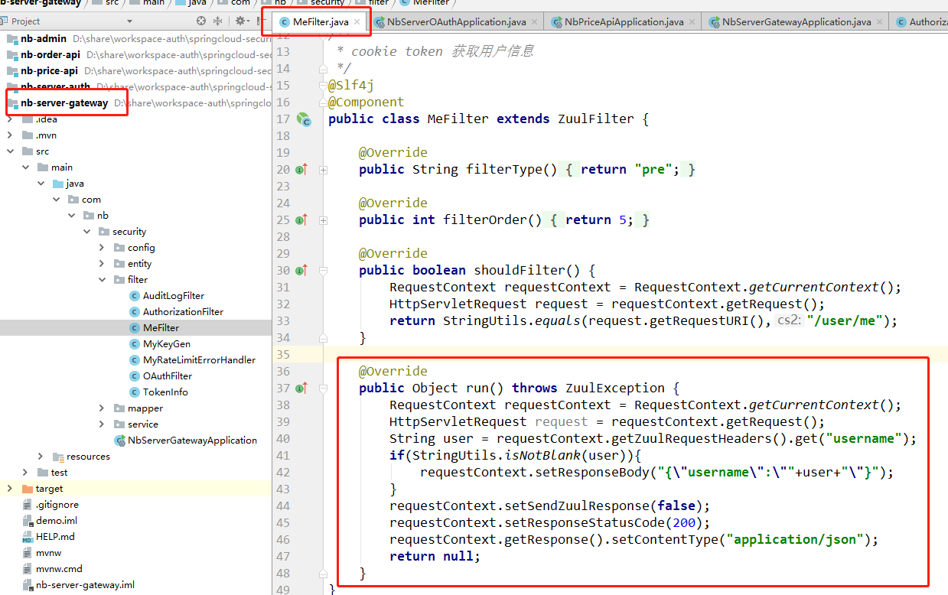
Task: Expand folded filterType method on line 20
Action: point(324,170)
